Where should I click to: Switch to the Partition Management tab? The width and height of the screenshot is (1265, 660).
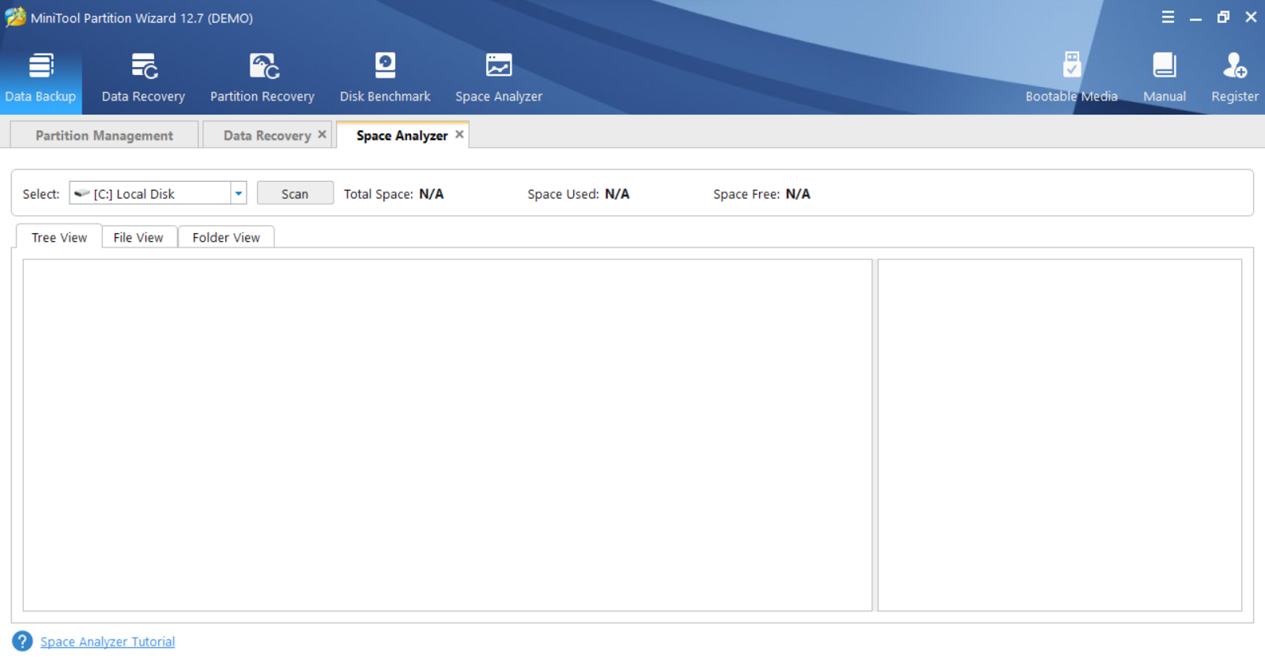click(x=104, y=135)
